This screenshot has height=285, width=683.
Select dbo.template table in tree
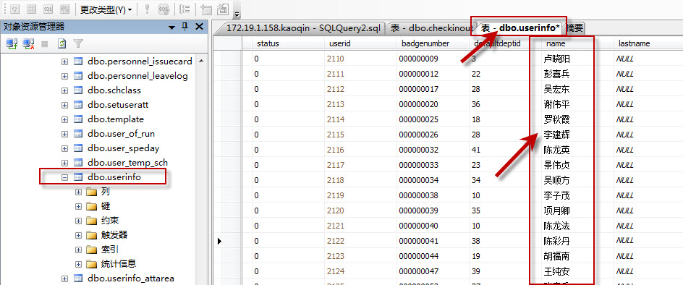116,119
